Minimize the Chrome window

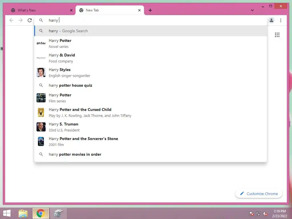[x=263, y=6]
